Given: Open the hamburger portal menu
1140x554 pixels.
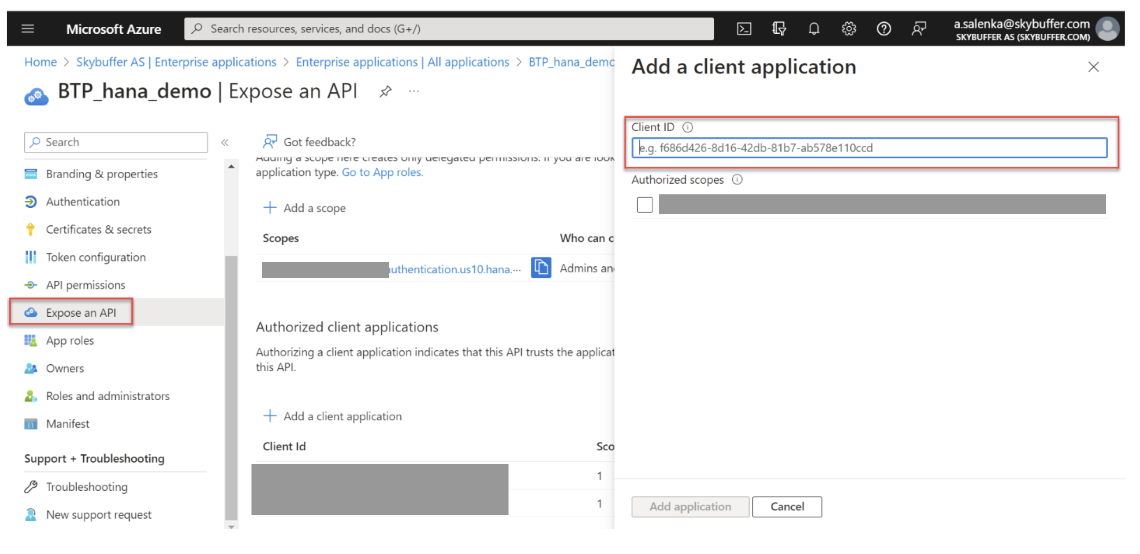Looking at the screenshot, I should 28,29.
